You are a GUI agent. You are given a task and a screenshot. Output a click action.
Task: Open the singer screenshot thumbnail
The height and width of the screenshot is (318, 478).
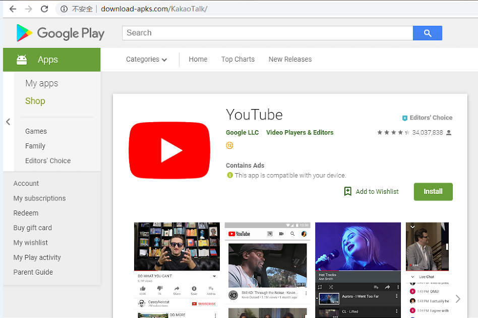click(358, 270)
